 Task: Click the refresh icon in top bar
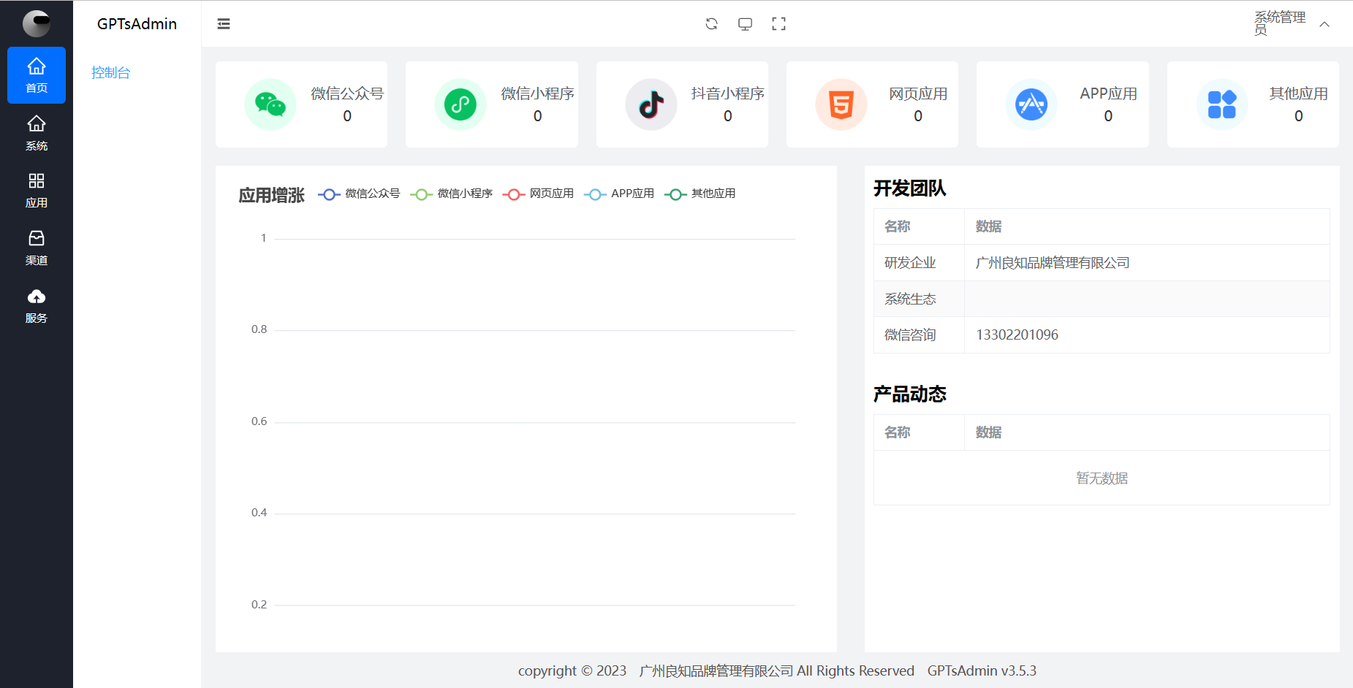click(711, 24)
